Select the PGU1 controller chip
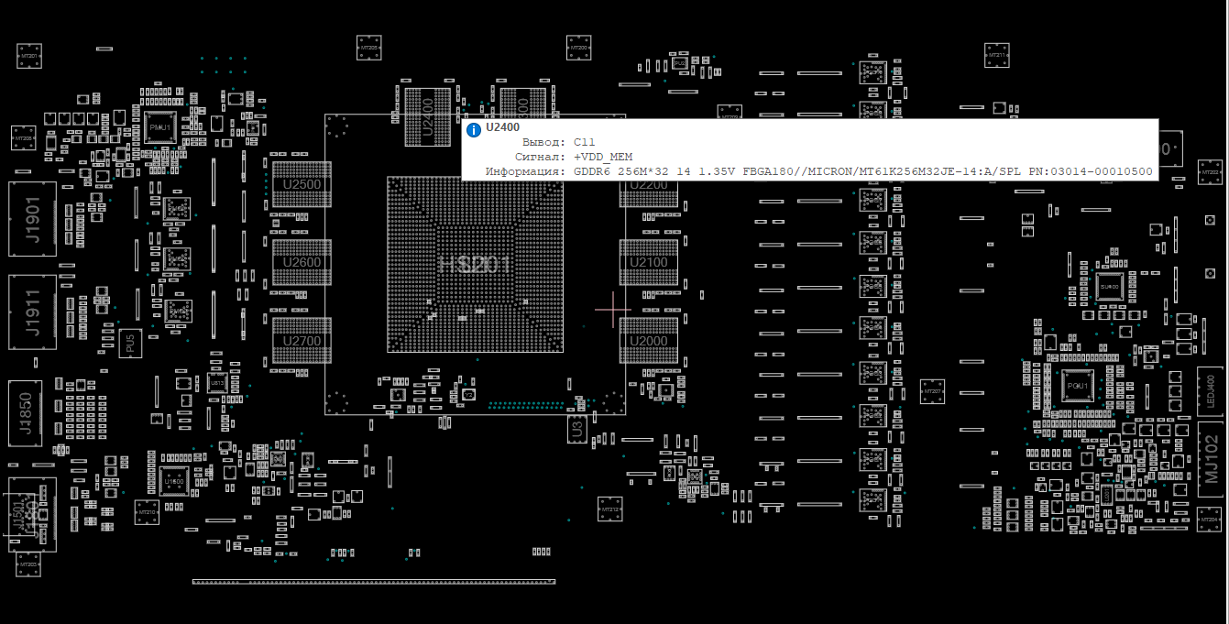1229x624 pixels. [1078, 386]
